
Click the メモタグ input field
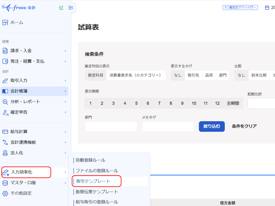[x=168, y=127]
